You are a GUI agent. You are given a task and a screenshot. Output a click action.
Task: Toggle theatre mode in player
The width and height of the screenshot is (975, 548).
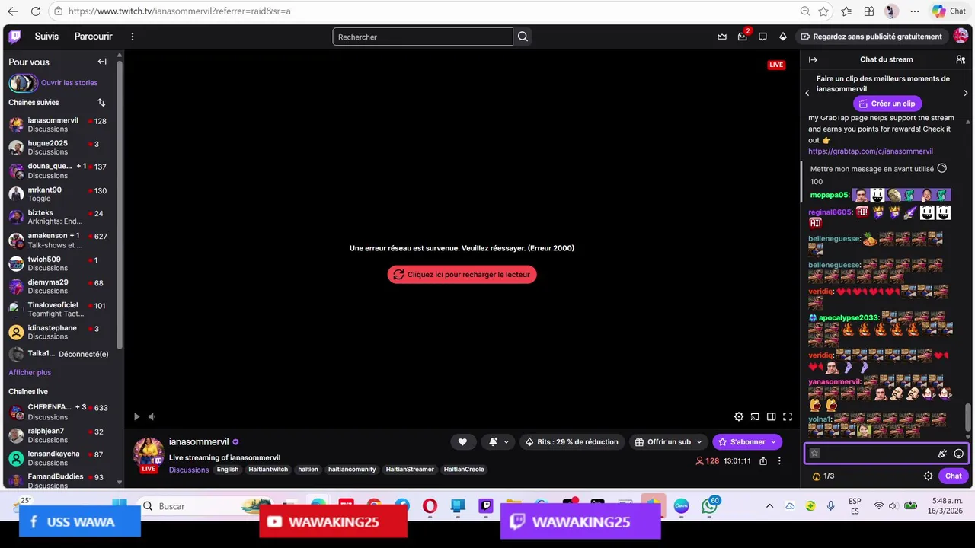click(772, 416)
